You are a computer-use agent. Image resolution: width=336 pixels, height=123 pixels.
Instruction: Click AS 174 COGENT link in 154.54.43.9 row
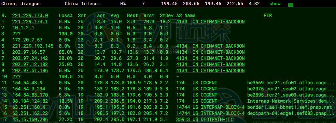tap(197, 83)
